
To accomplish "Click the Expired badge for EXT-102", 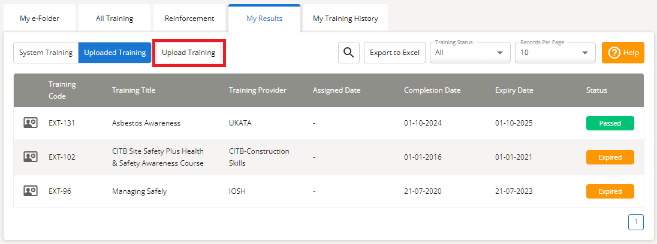I will coord(610,157).
